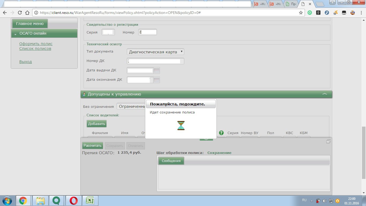Open the Главное меню tab
Image resolution: width=366 pixels, height=206 pixels.
click(x=30, y=24)
